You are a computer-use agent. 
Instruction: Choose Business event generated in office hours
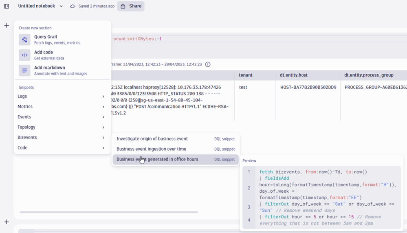157,159
